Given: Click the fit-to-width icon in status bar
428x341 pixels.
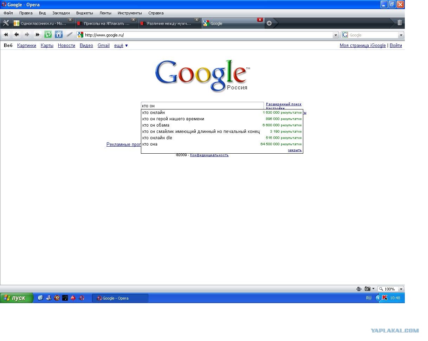Looking at the screenshot, I should coord(359,289).
